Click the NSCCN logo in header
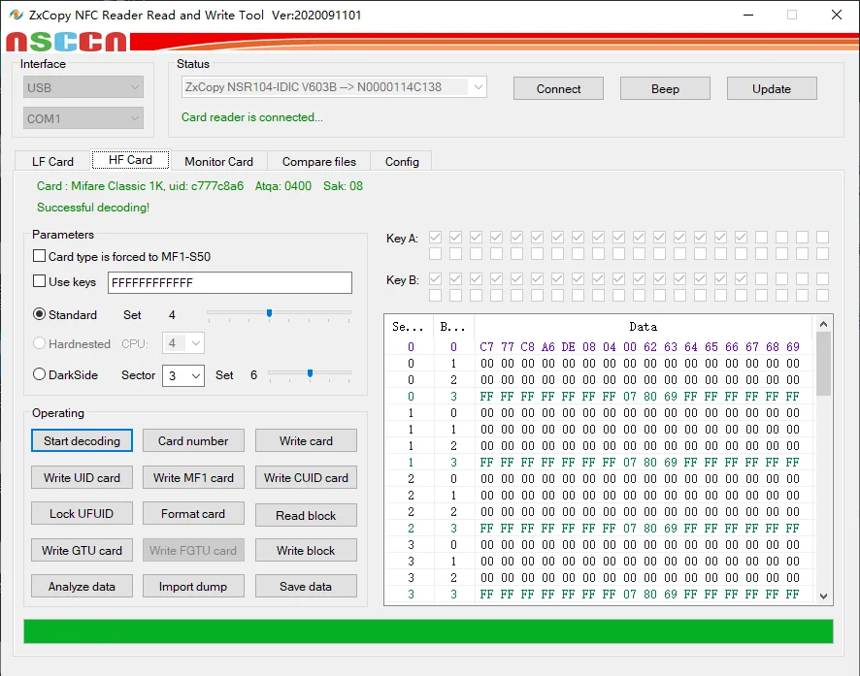Viewport: 860px width, 676px height. click(x=66, y=42)
